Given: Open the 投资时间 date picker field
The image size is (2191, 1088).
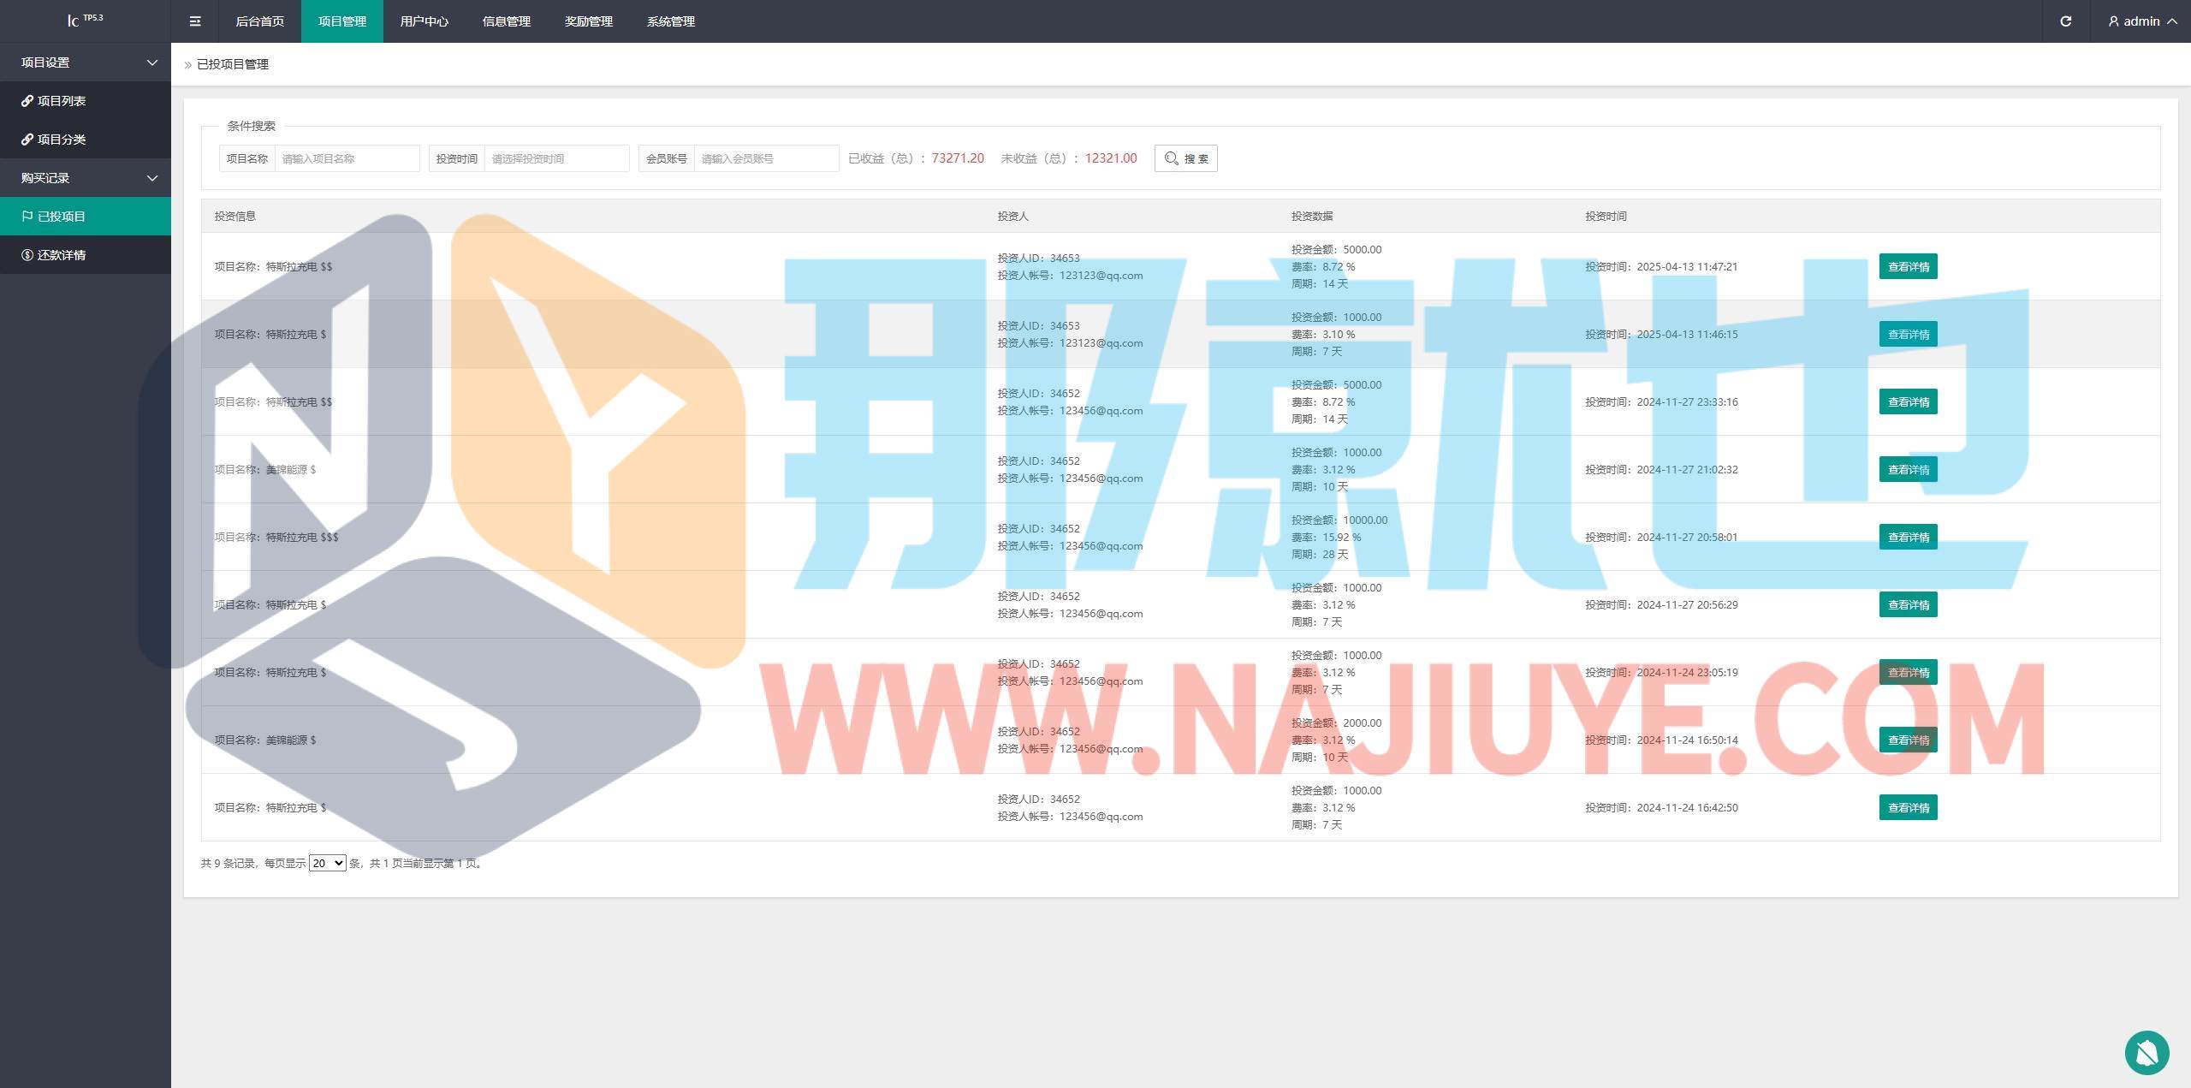Looking at the screenshot, I should 556,158.
